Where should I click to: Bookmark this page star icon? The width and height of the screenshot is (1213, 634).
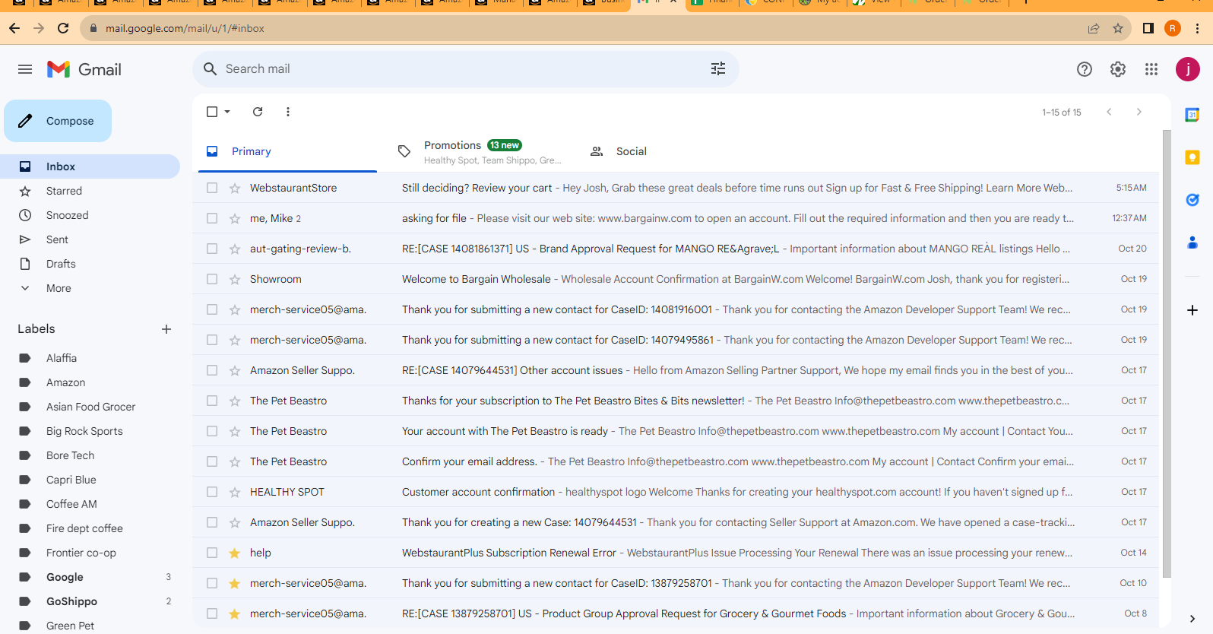click(1118, 28)
